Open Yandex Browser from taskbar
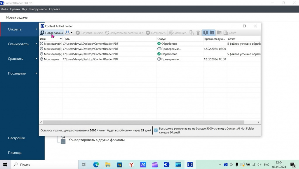 (131, 165)
